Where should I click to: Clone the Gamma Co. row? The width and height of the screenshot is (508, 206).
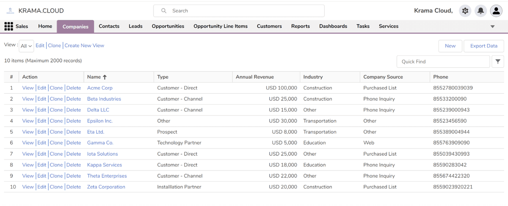pos(56,143)
